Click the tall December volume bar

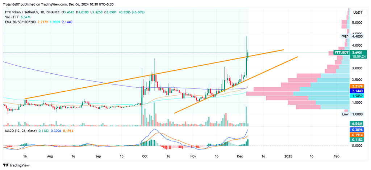click(x=246, y=116)
